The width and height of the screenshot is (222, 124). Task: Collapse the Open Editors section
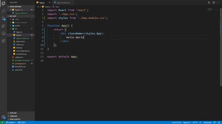[21, 7]
